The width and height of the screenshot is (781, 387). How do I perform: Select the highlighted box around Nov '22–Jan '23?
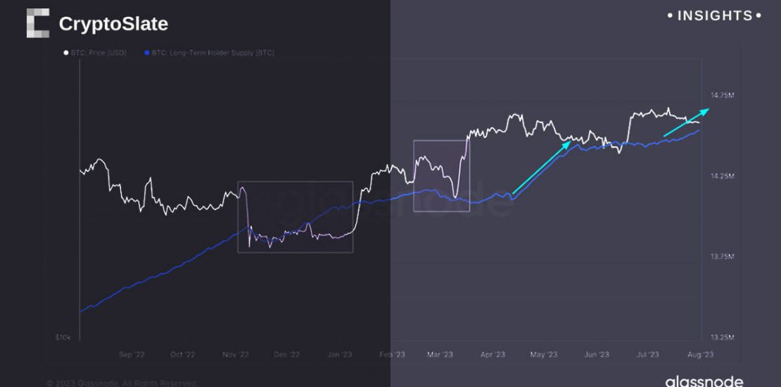point(295,217)
